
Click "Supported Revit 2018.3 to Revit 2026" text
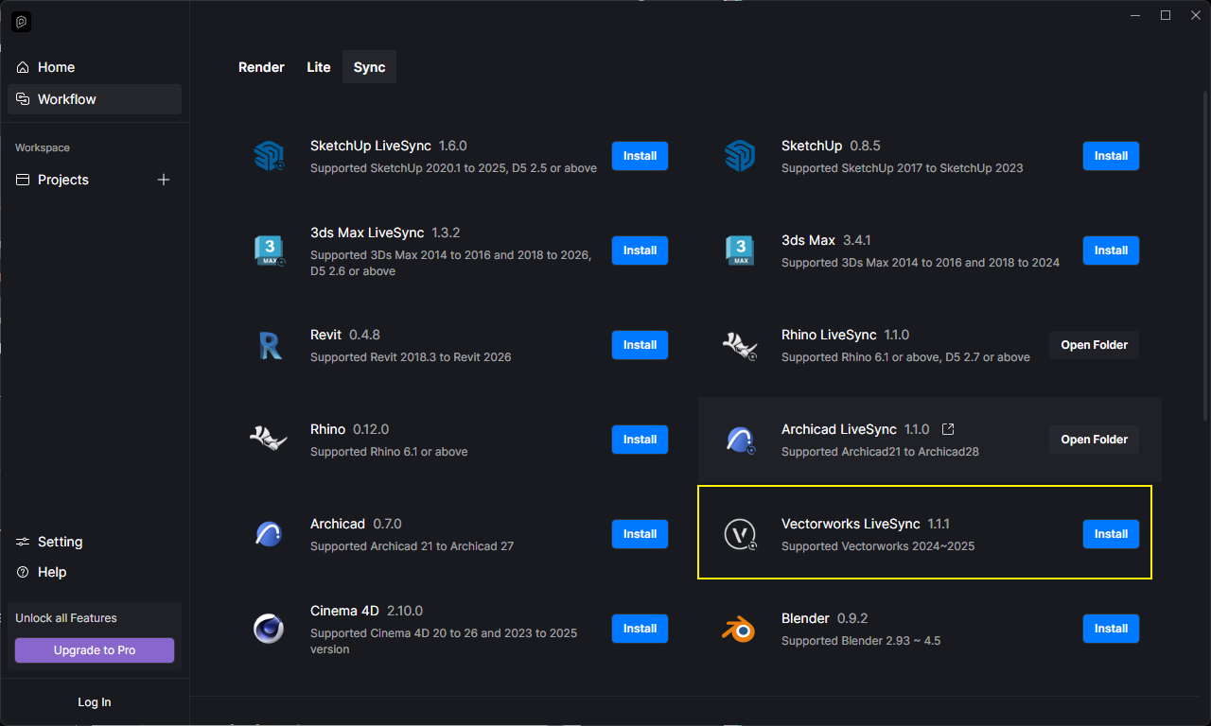tap(411, 357)
